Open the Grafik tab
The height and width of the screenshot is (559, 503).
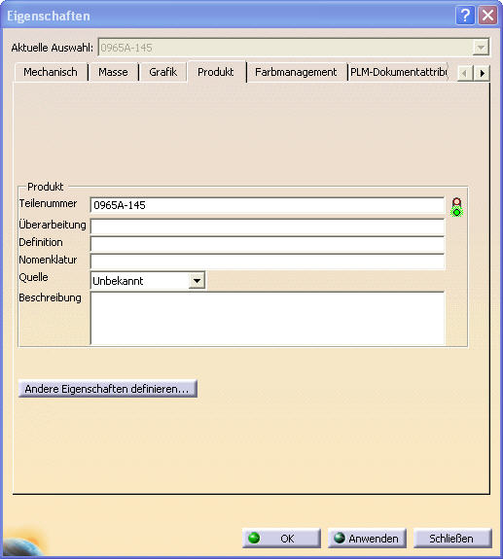pyautogui.click(x=163, y=72)
